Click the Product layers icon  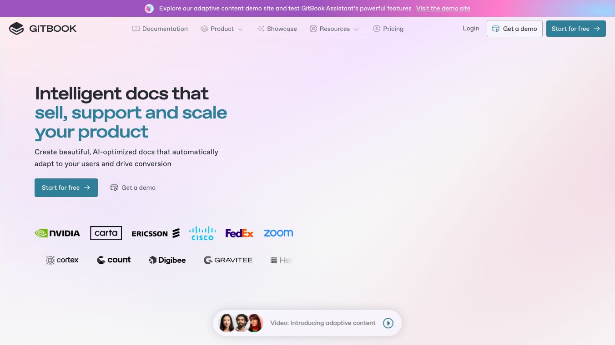204,29
